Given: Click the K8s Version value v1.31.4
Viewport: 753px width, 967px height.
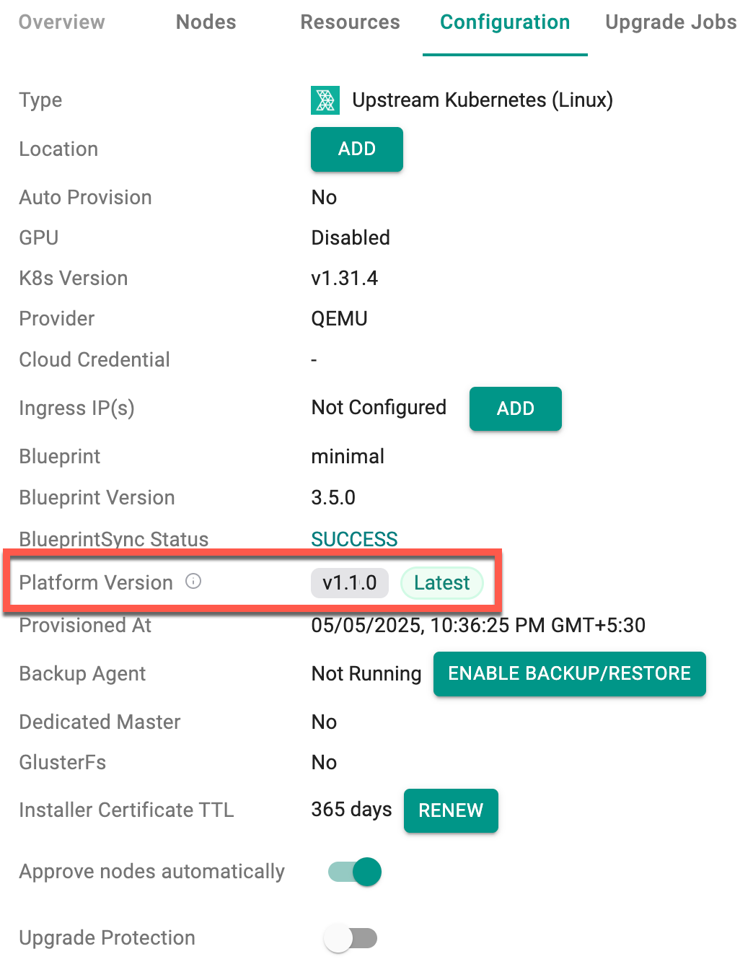Looking at the screenshot, I should [344, 279].
